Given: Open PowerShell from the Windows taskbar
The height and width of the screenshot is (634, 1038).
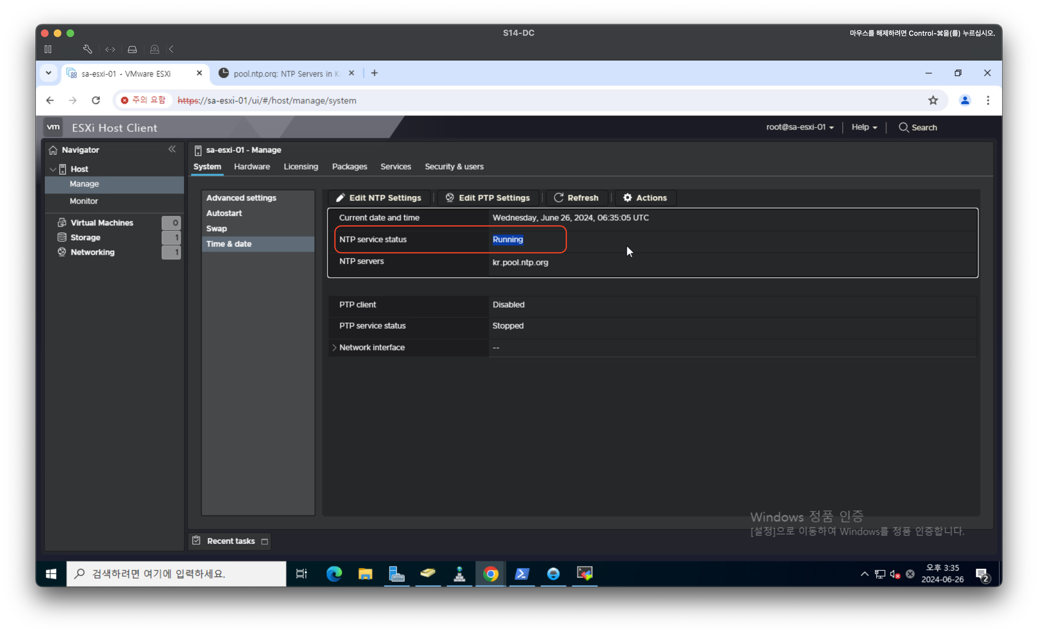Looking at the screenshot, I should pos(522,573).
